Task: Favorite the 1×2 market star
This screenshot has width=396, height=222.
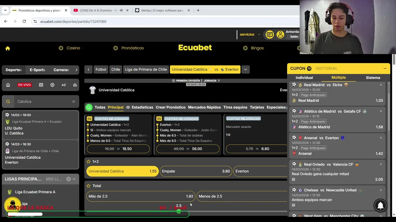Action: coord(88,162)
